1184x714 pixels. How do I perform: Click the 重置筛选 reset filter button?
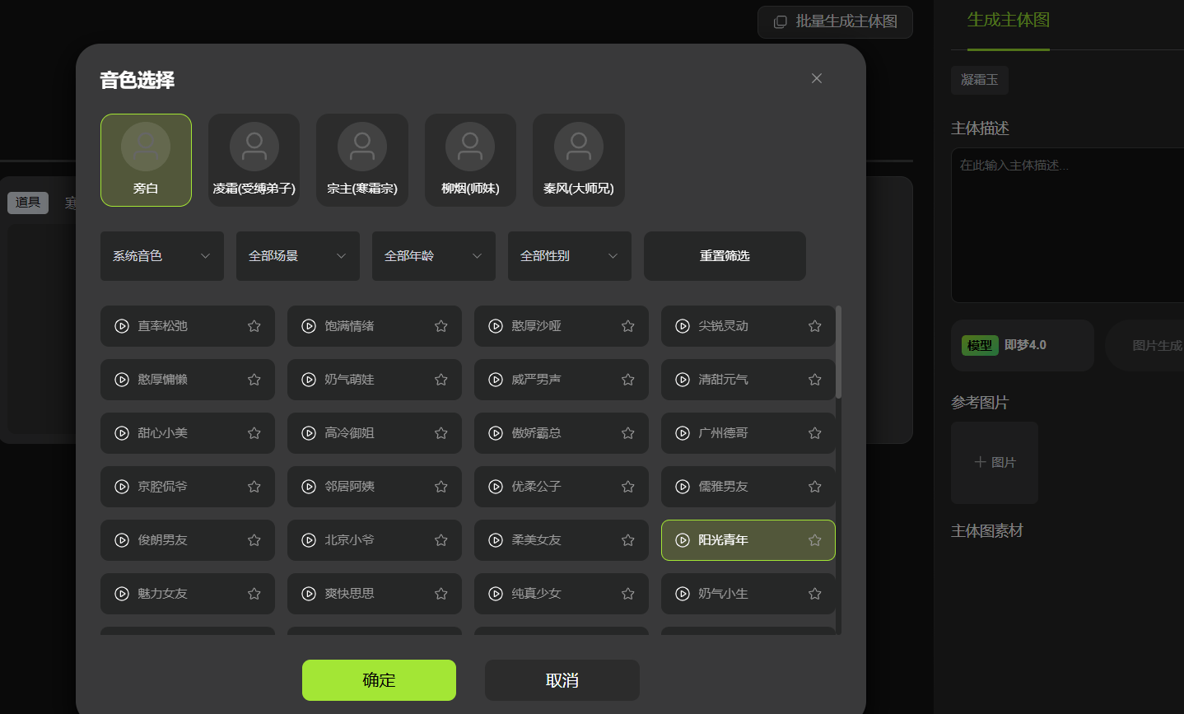coord(725,256)
